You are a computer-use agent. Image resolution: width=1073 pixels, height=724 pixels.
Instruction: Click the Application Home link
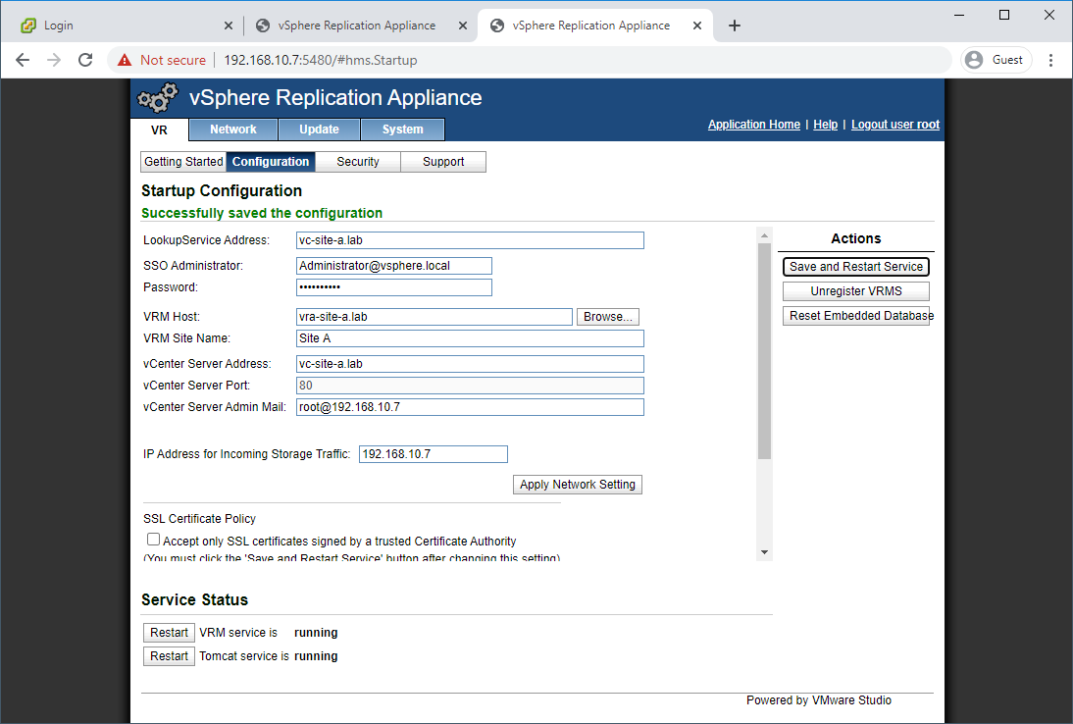[x=754, y=125]
